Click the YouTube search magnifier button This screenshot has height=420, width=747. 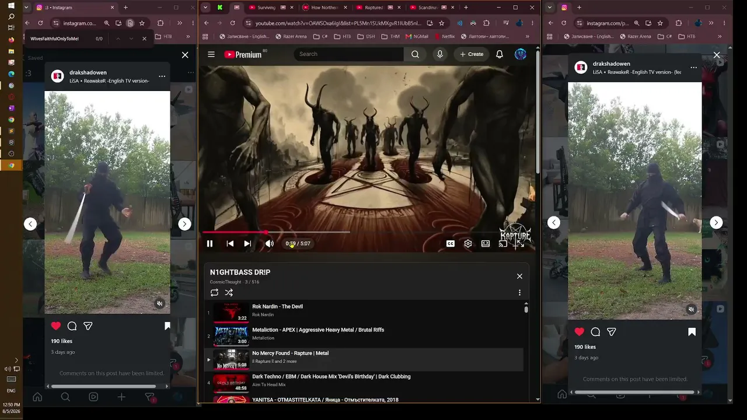click(x=415, y=54)
